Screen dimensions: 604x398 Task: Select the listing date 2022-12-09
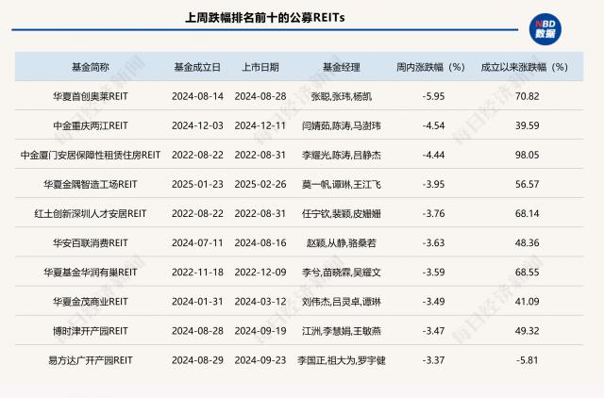260,273
